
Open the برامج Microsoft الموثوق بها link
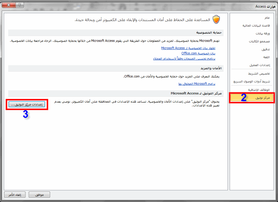click(x=197, y=84)
